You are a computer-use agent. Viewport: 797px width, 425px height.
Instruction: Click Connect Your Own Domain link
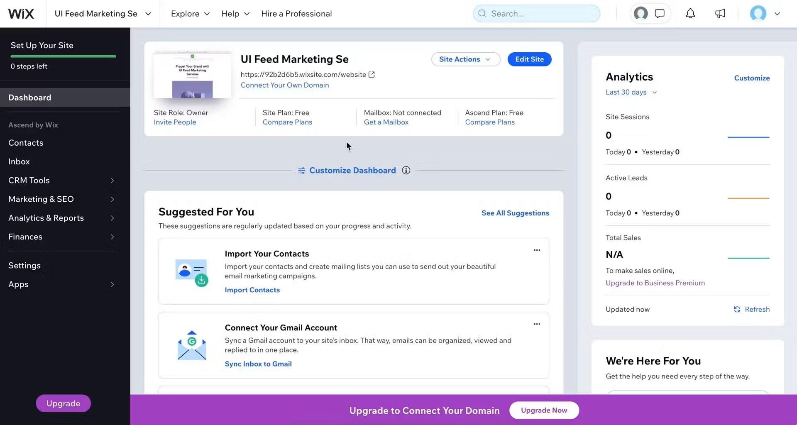[x=285, y=85]
